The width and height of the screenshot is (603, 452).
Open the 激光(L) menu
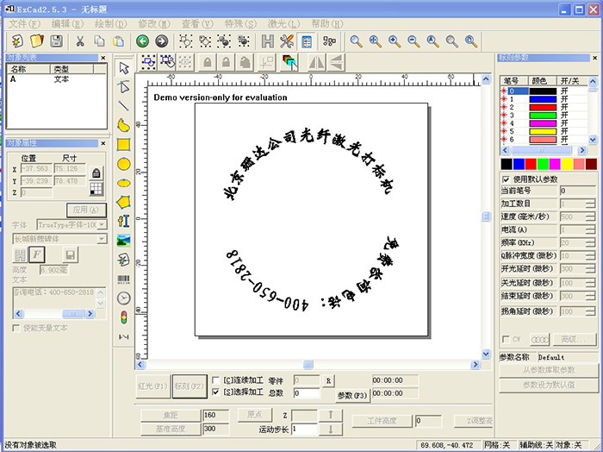coord(283,24)
